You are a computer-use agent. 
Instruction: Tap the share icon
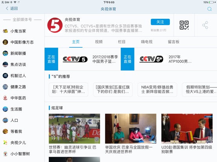(x=205, y=25)
